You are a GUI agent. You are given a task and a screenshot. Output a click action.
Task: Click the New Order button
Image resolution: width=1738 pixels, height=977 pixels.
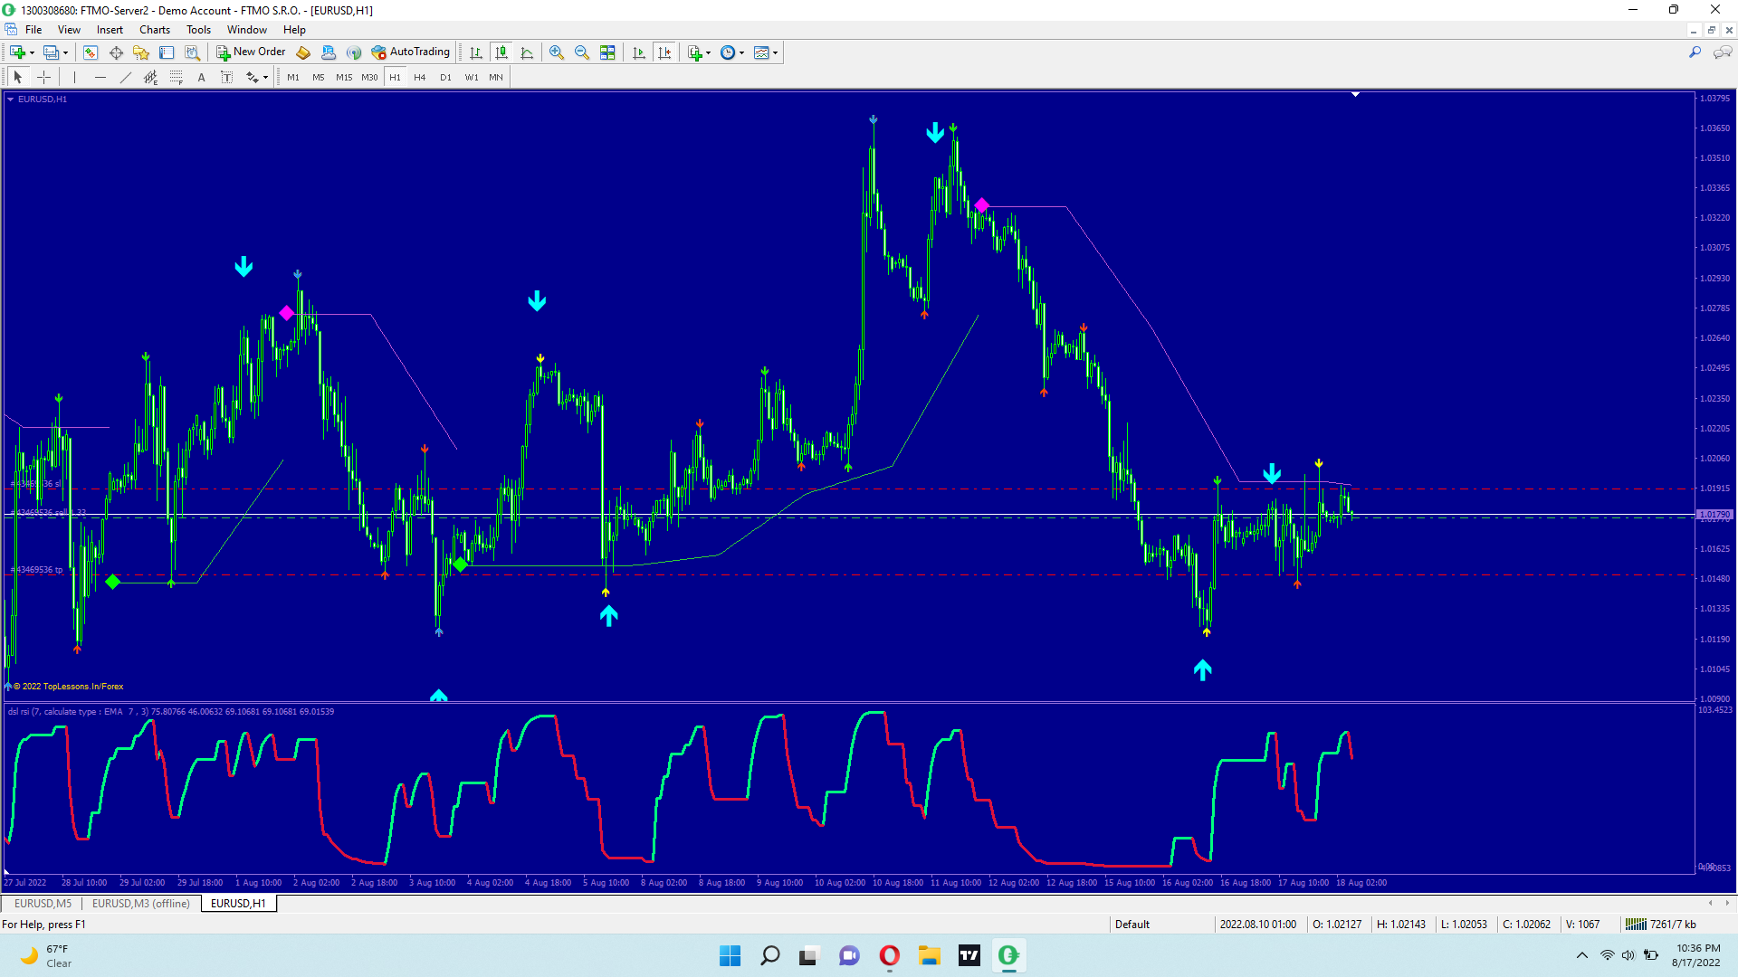[251, 52]
